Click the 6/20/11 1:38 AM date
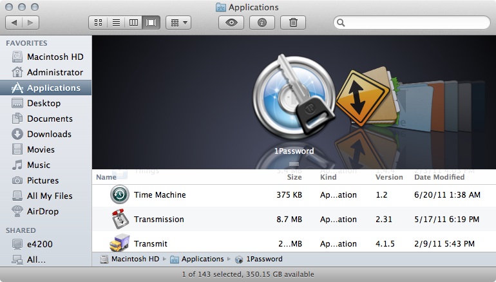 tap(447, 195)
